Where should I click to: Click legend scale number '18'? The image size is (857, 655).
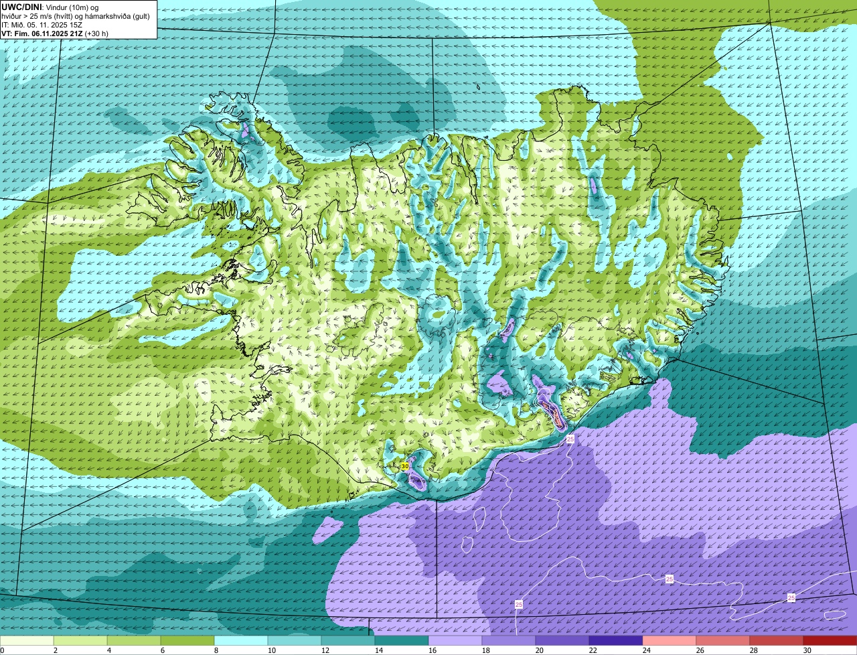[485, 650]
